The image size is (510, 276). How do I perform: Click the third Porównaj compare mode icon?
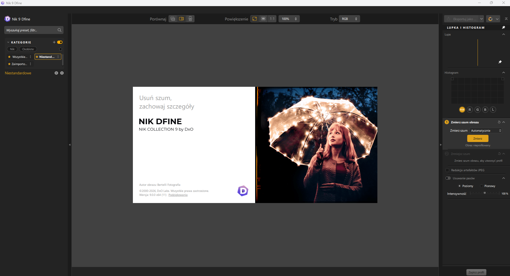190,19
